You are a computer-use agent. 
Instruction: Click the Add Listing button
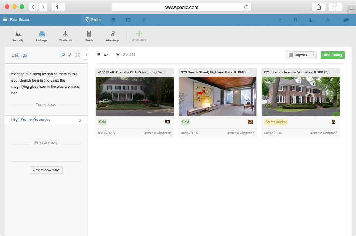click(333, 55)
